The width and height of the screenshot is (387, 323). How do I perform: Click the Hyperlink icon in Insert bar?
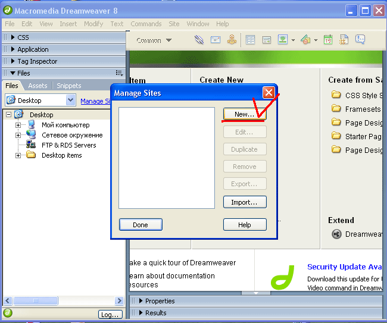click(x=199, y=40)
